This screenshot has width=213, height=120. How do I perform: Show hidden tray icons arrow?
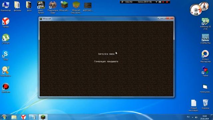pos(192,117)
